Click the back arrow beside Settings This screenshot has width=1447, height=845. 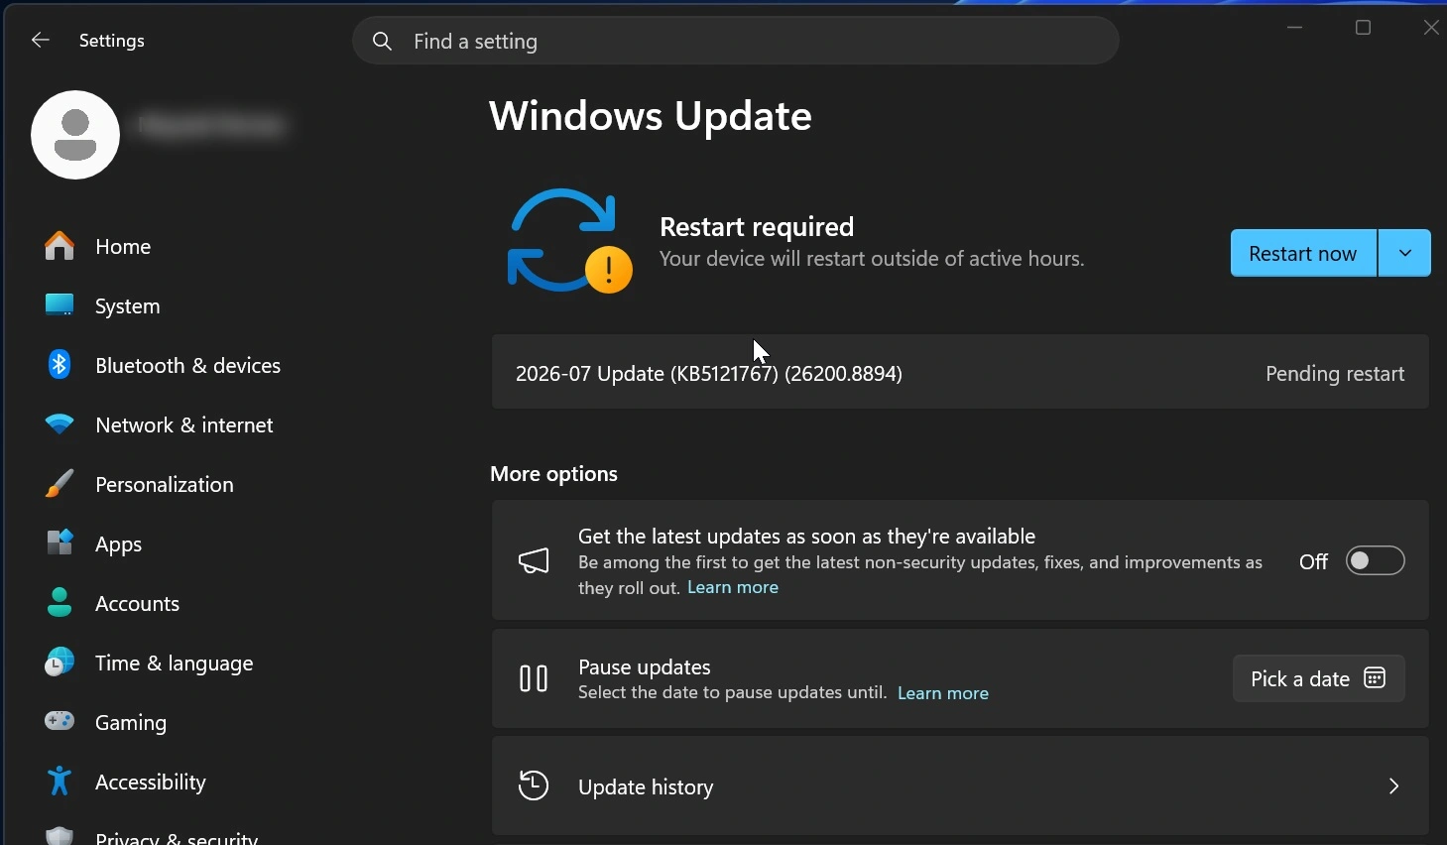coord(40,40)
